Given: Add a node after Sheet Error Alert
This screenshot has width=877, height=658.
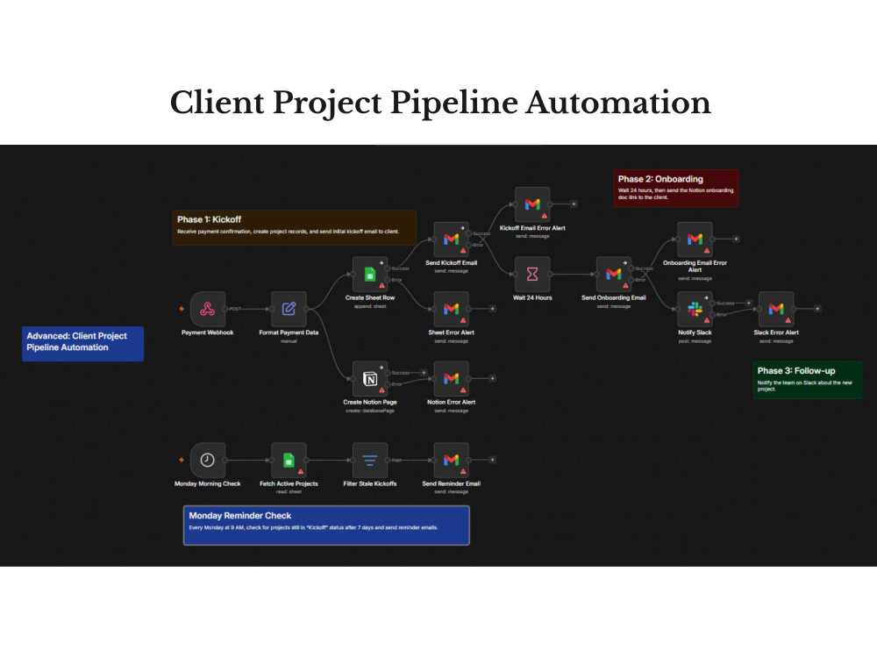Looking at the screenshot, I should tap(492, 309).
